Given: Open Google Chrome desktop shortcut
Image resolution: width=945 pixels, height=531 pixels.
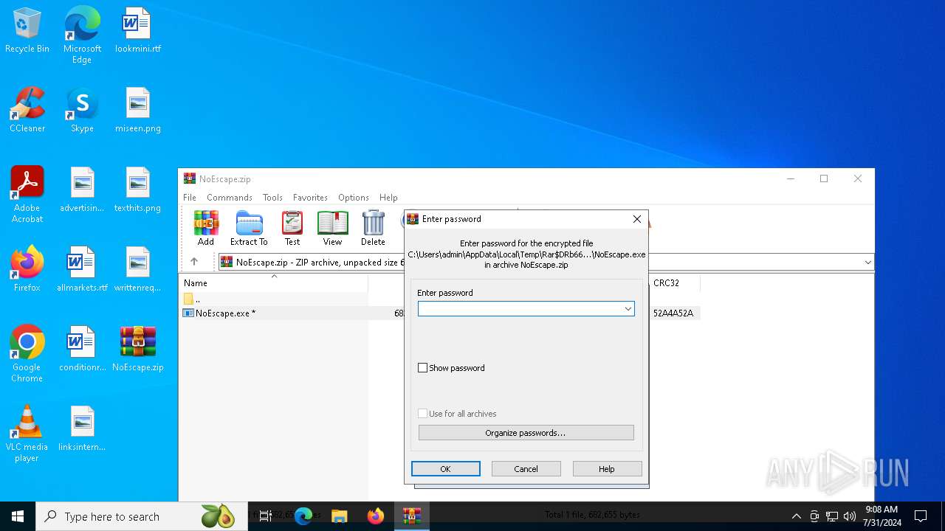Looking at the screenshot, I should coord(27,353).
